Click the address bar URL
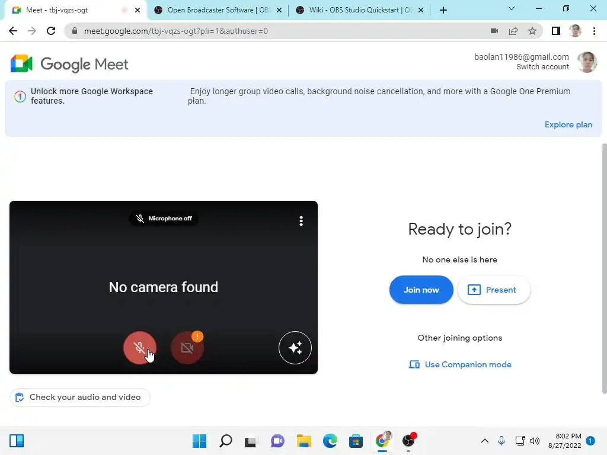The image size is (607, 455). tap(175, 31)
